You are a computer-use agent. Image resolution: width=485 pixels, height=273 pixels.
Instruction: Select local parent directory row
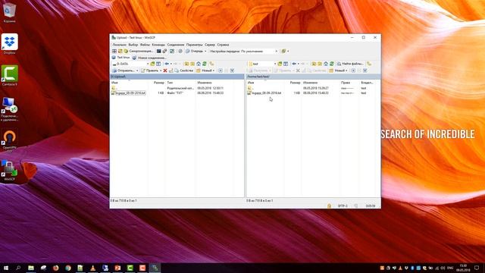(x=177, y=88)
